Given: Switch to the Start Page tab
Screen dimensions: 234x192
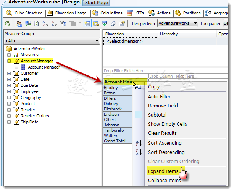Looking at the screenshot, I should (x=96, y=3).
